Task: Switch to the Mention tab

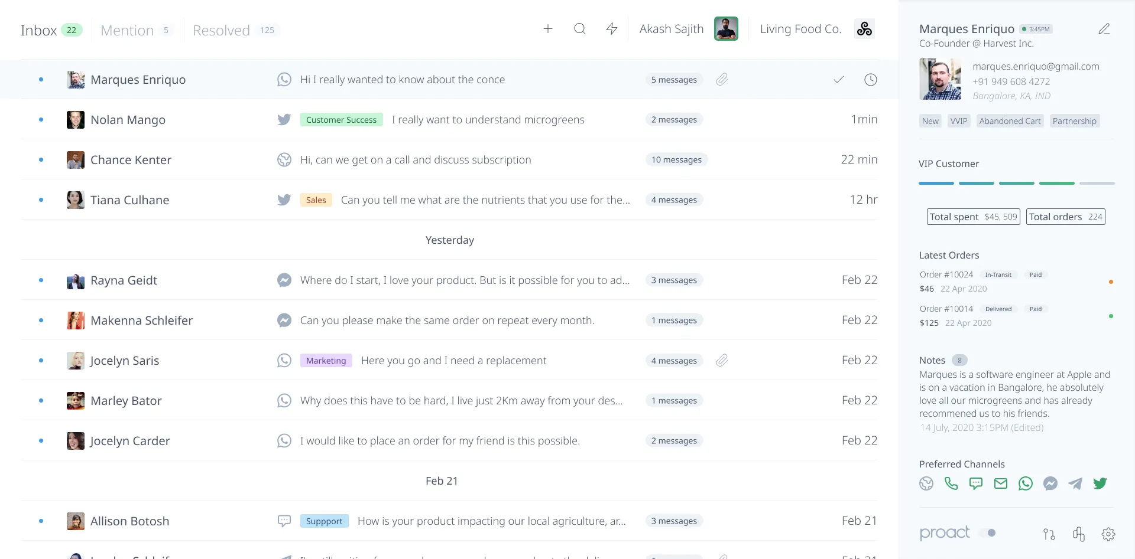Action: point(127,30)
